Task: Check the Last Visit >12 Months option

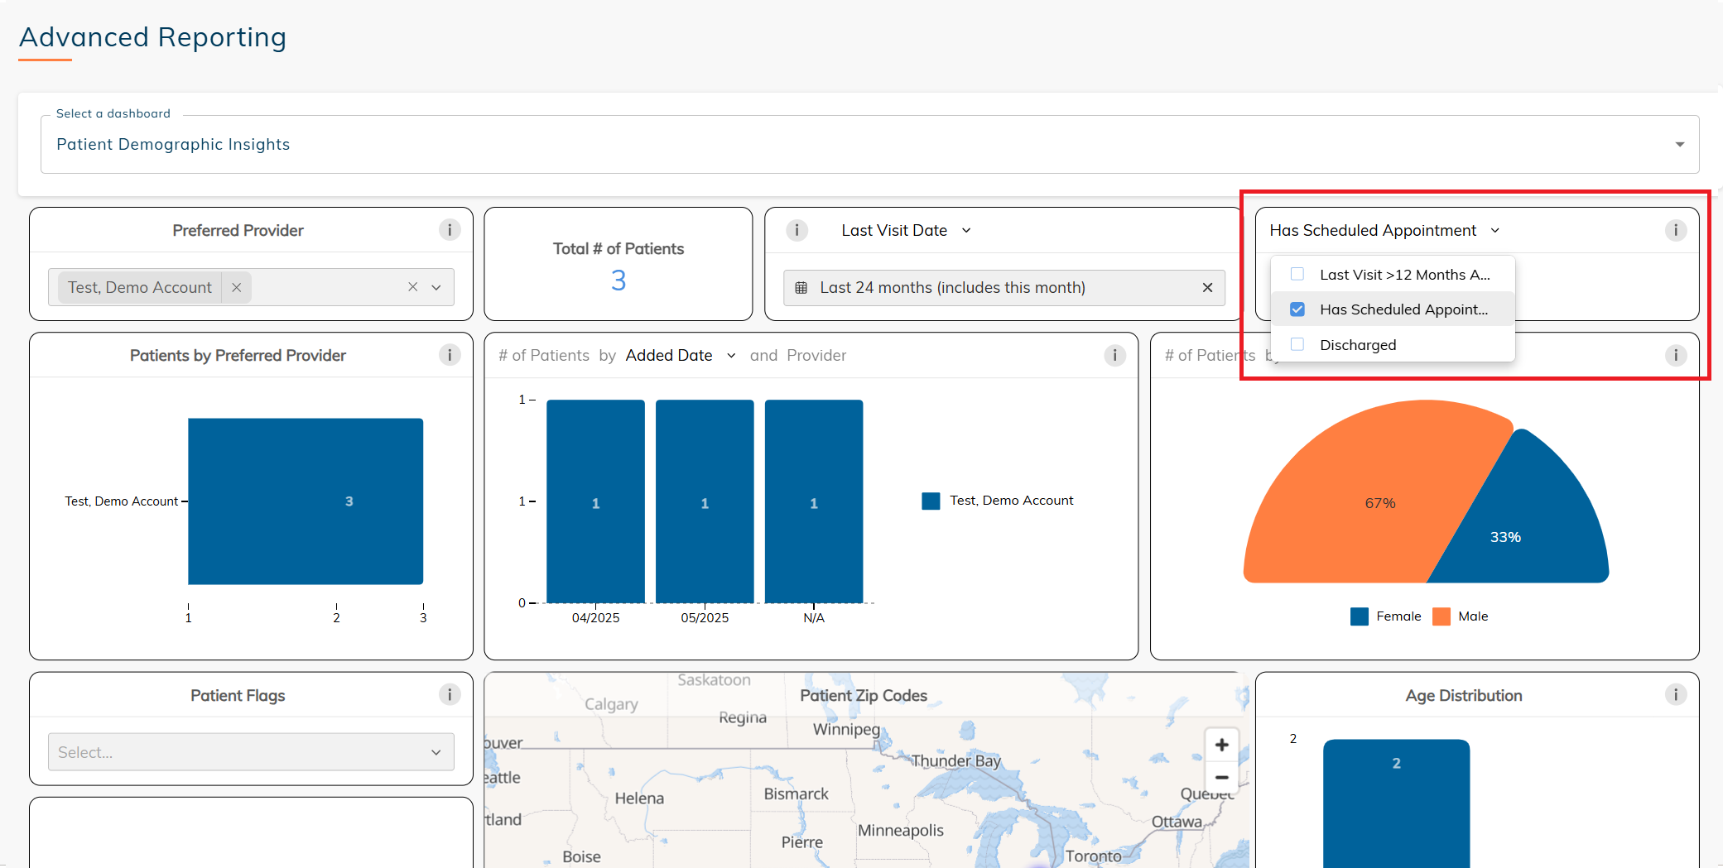Action: coord(1297,275)
